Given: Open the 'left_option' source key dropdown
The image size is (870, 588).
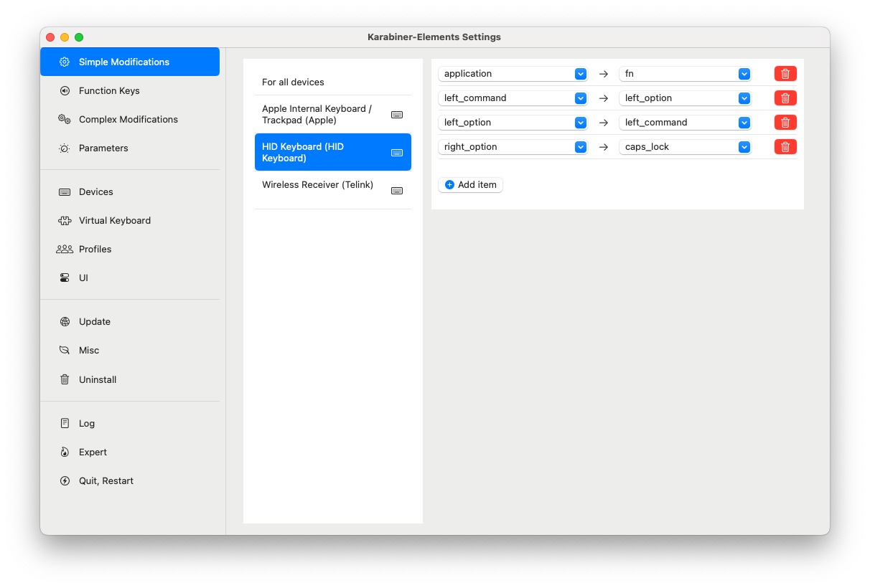Looking at the screenshot, I should (513, 123).
